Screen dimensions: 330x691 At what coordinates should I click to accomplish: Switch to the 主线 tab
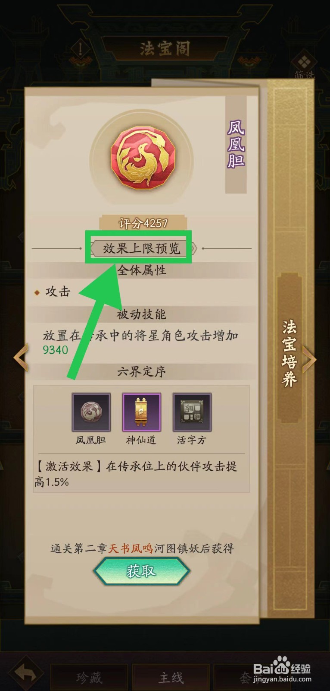pyautogui.click(x=171, y=678)
